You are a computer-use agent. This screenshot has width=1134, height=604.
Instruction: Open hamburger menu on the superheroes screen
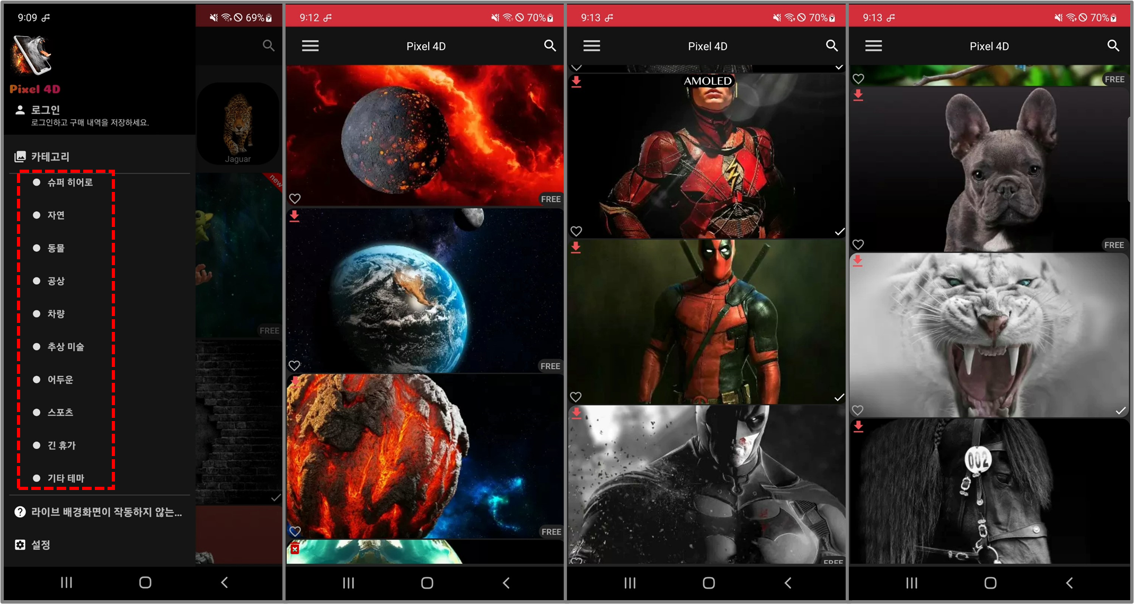[591, 46]
